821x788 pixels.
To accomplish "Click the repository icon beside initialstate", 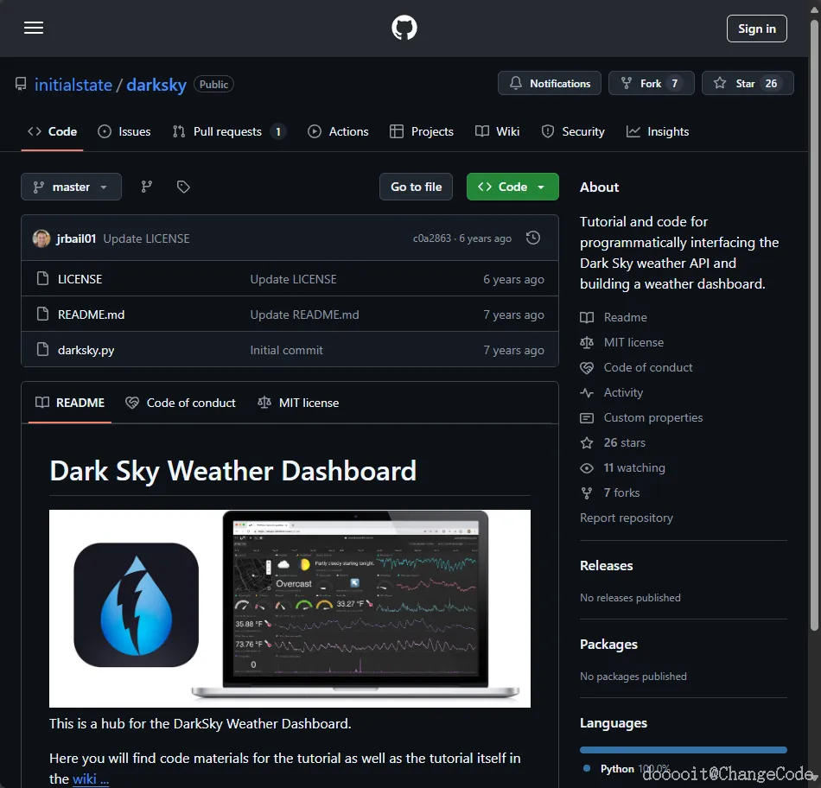I will point(21,84).
